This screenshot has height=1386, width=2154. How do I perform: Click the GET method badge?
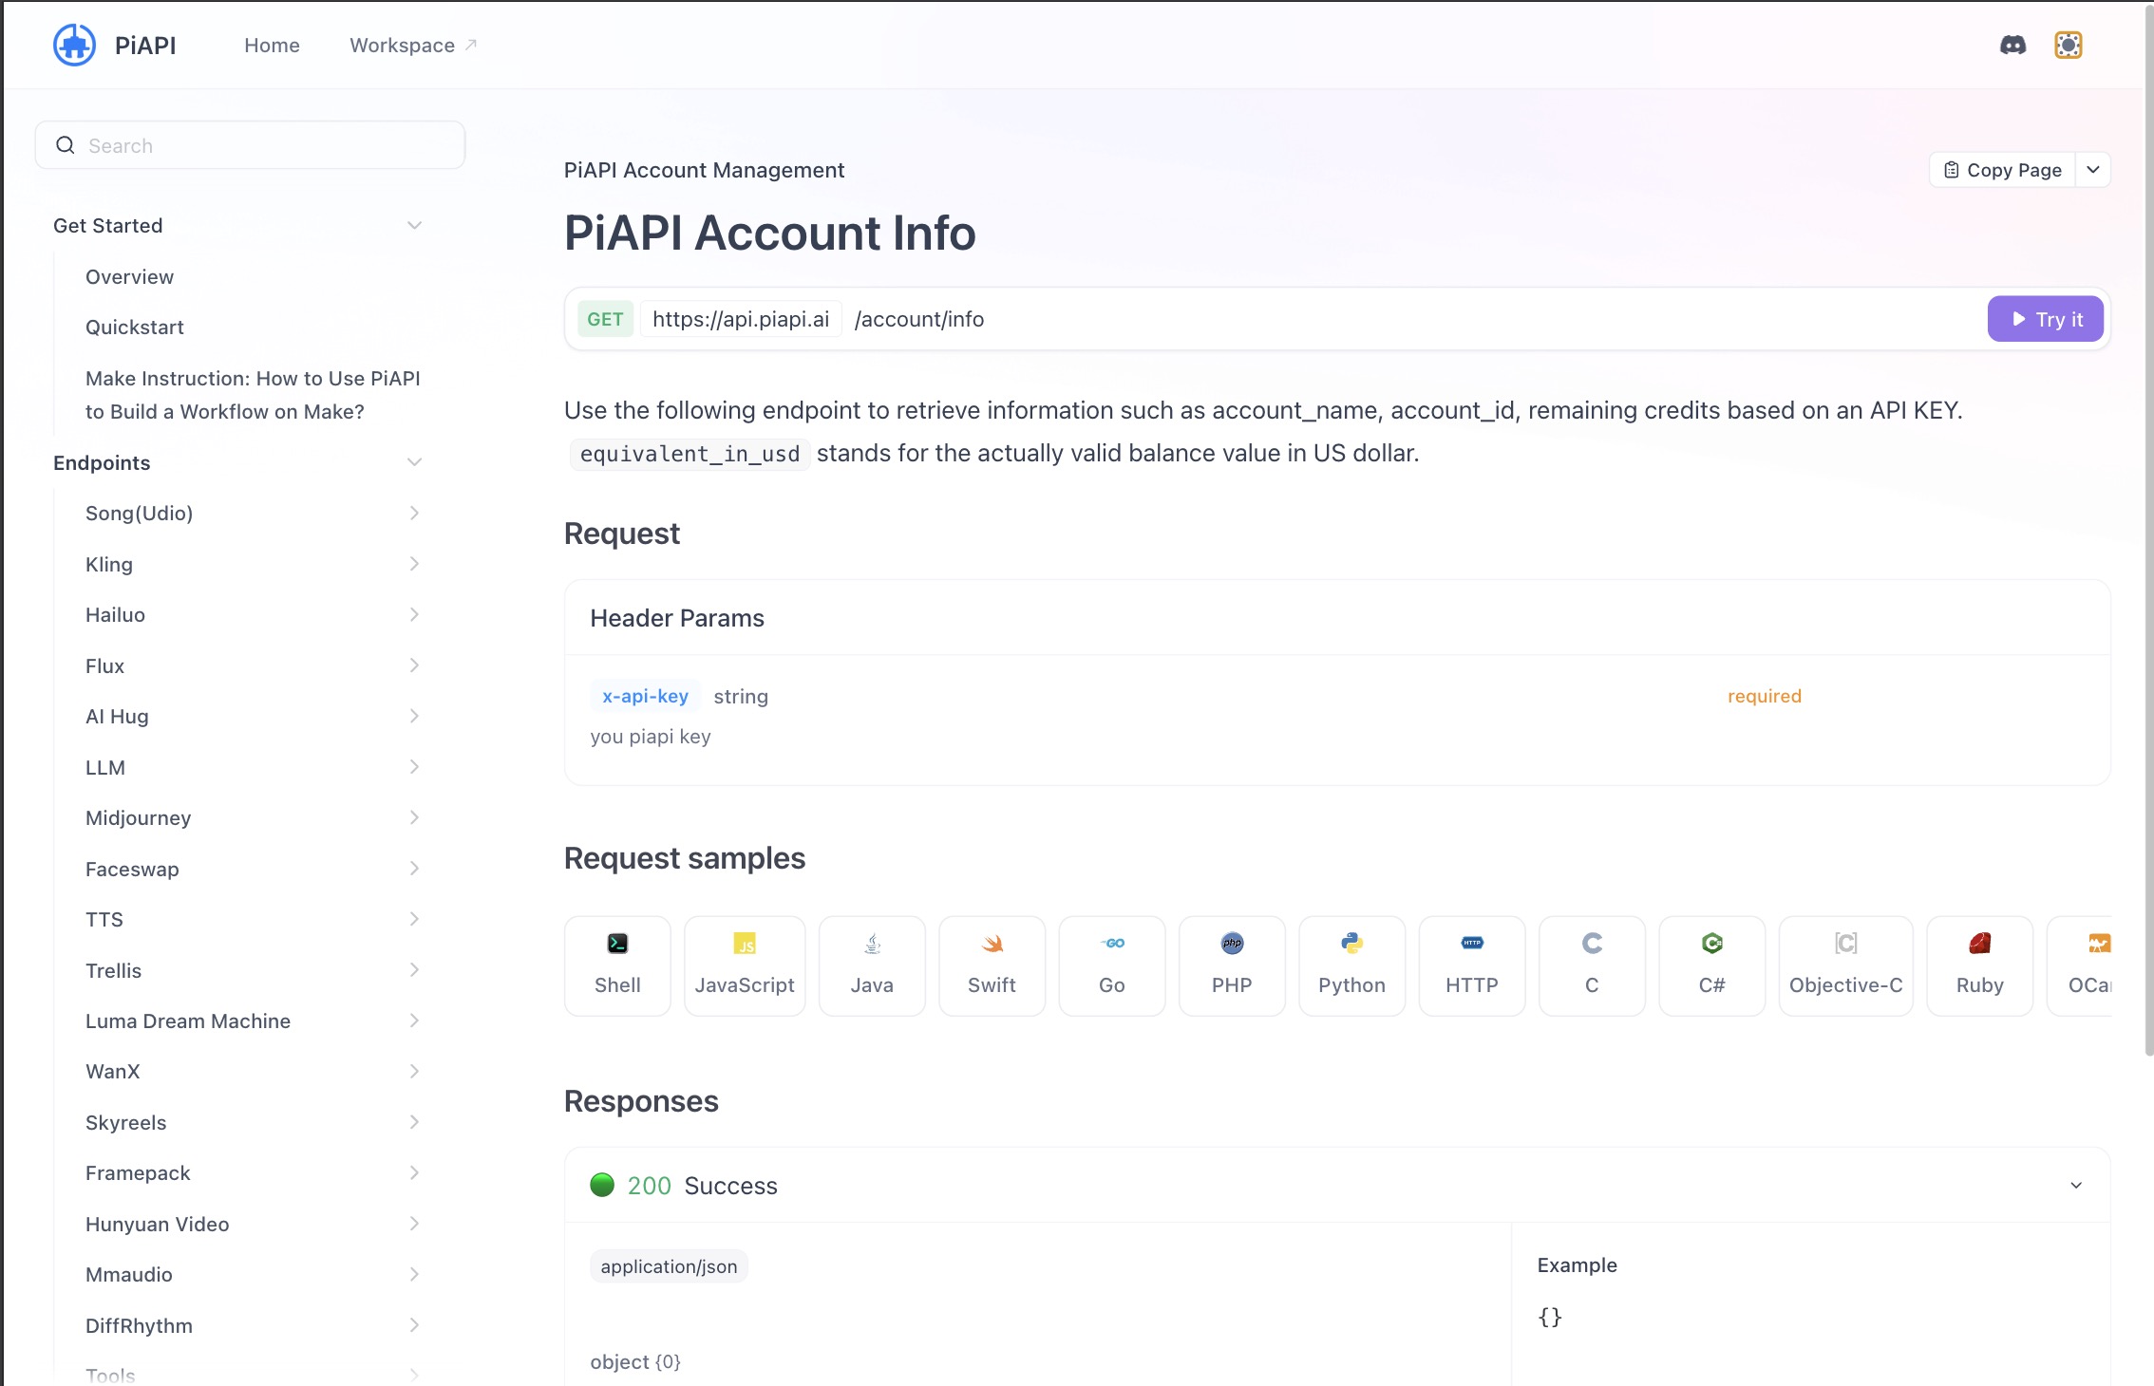coord(605,319)
